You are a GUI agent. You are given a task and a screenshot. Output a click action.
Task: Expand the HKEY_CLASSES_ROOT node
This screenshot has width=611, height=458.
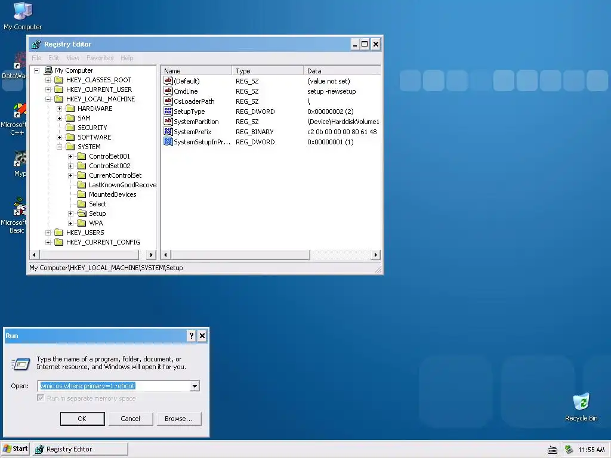48,81
